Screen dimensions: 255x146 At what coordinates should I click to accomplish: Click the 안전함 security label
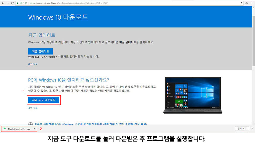23,3
